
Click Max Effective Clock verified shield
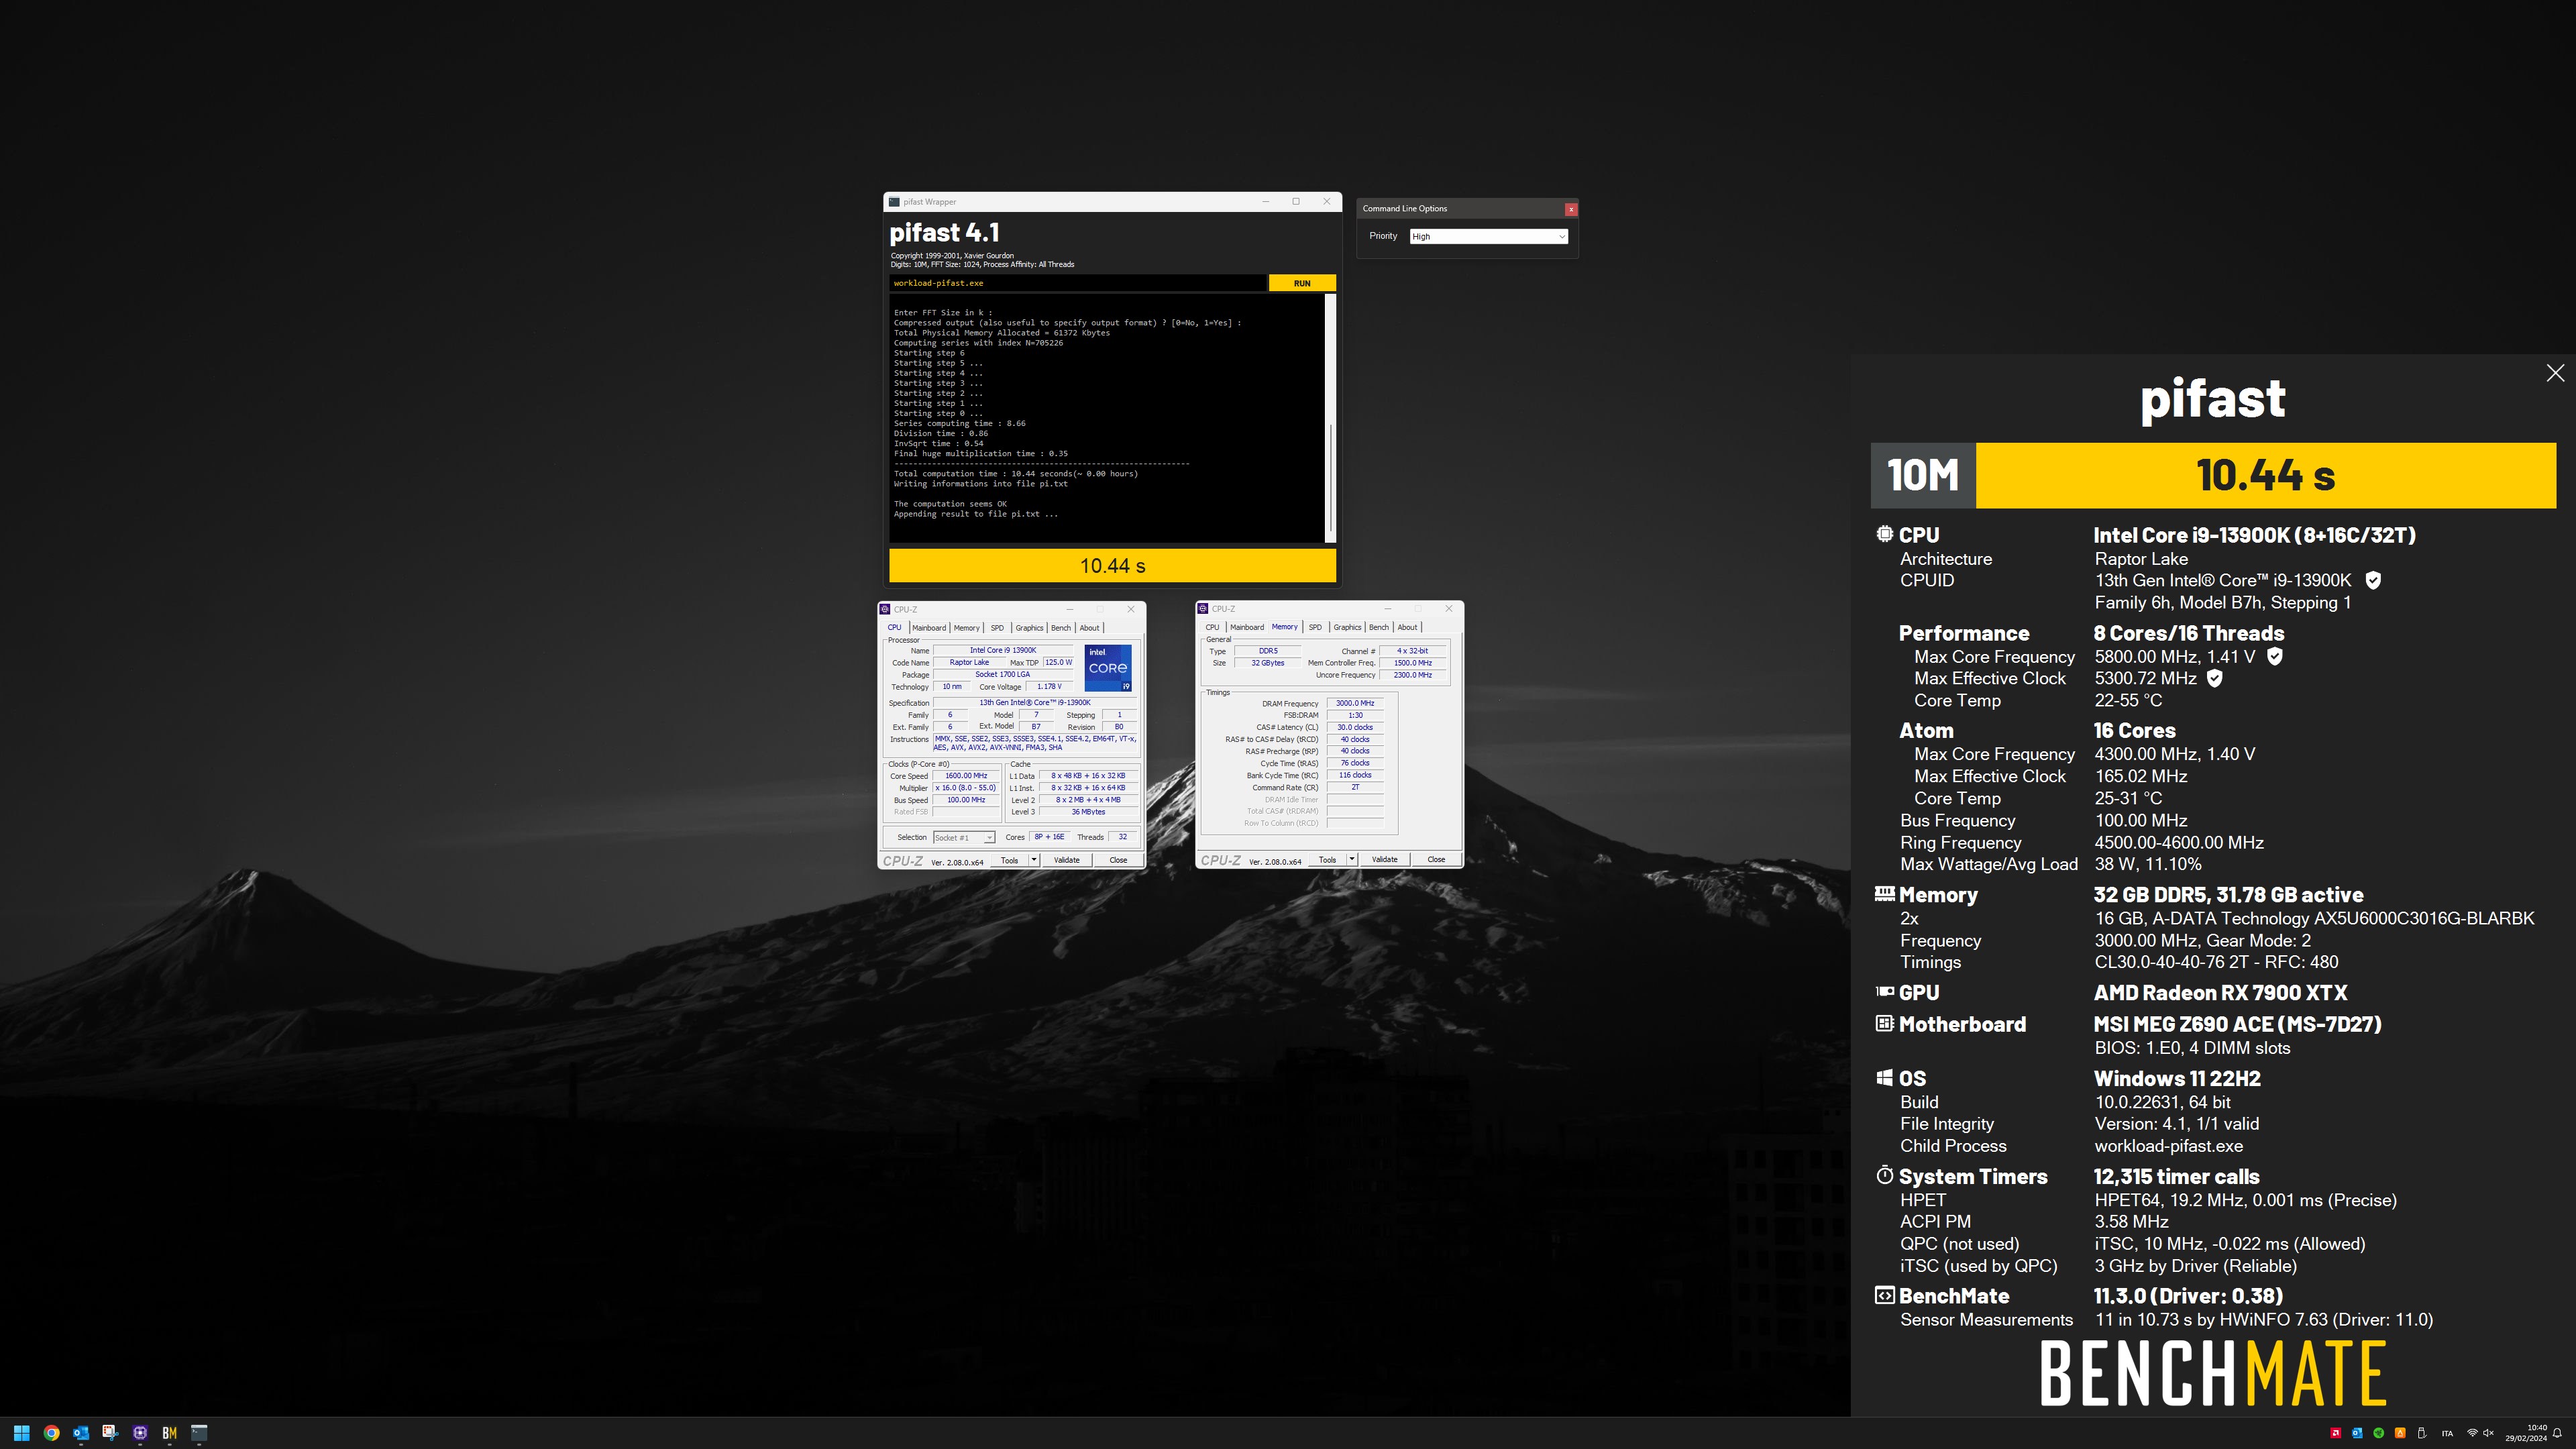pyautogui.click(x=2215, y=678)
